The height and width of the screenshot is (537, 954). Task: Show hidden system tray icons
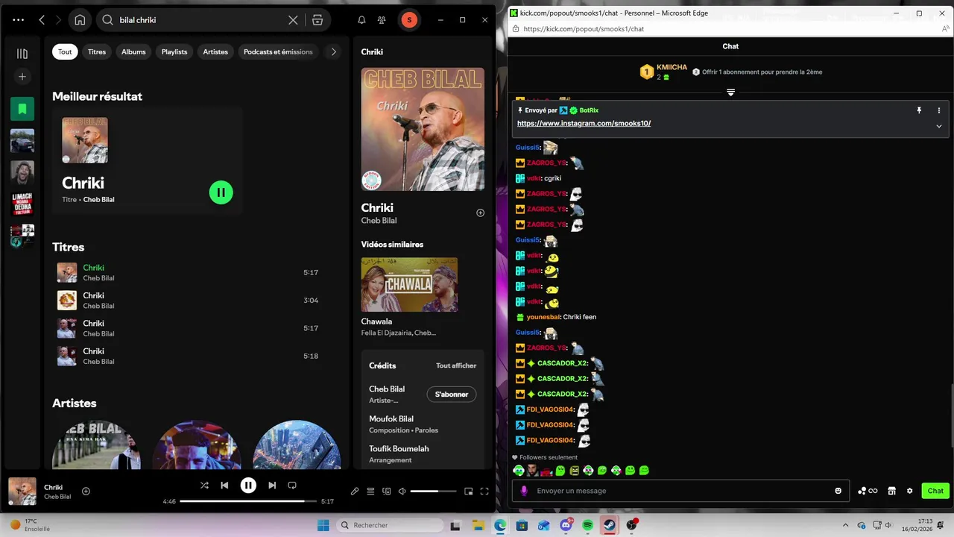tap(845, 525)
